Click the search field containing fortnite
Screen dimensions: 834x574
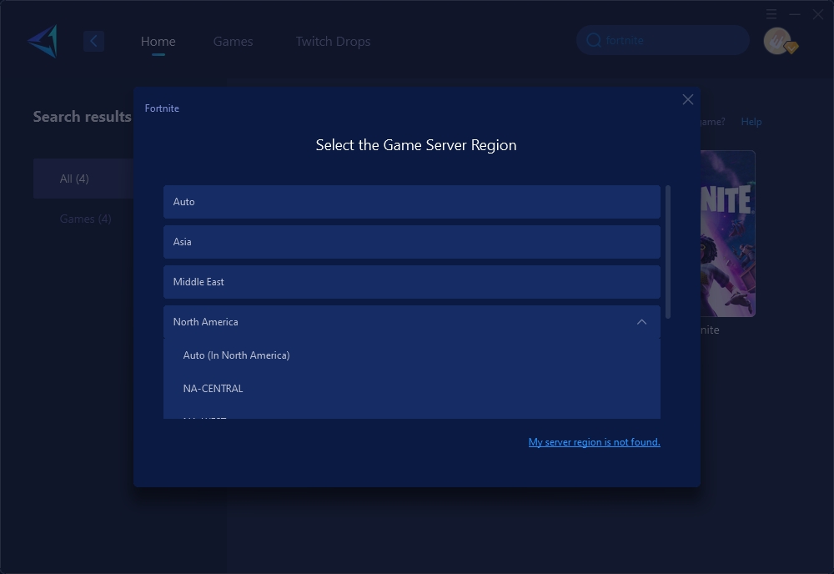click(663, 40)
